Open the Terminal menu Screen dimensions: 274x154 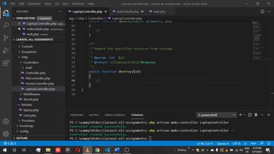click(78, 4)
